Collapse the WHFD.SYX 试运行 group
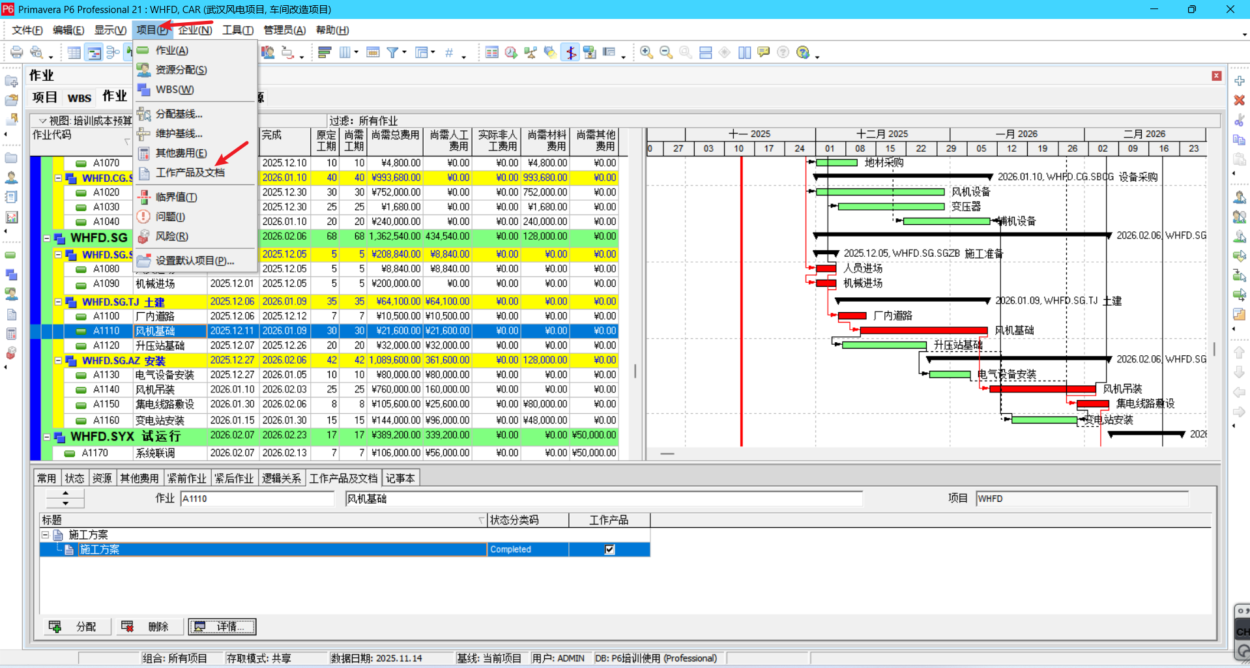Viewport: 1250px width, 668px height. point(47,437)
